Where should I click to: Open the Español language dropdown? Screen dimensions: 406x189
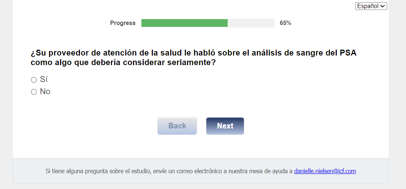coord(368,6)
